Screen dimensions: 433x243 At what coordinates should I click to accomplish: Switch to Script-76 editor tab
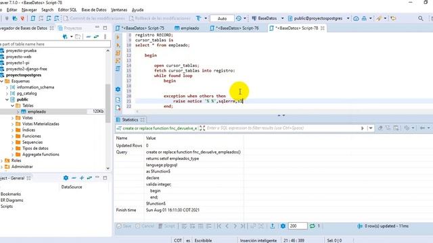234,28
